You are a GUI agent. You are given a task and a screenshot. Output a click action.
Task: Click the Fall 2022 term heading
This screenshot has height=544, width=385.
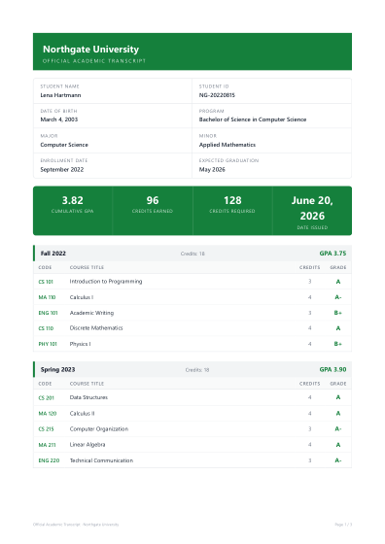pyautogui.click(x=53, y=254)
